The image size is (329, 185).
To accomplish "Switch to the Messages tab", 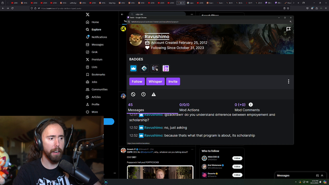I will pos(136,107).
